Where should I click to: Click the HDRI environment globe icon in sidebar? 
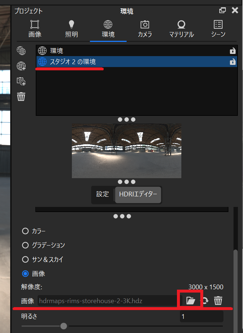point(21,51)
